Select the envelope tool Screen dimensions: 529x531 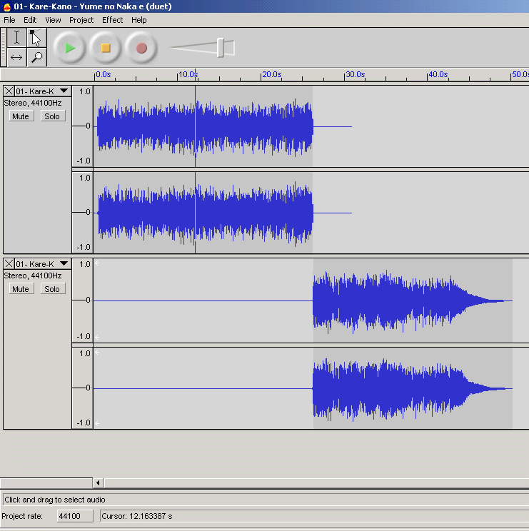pyautogui.click(x=36, y=37)
